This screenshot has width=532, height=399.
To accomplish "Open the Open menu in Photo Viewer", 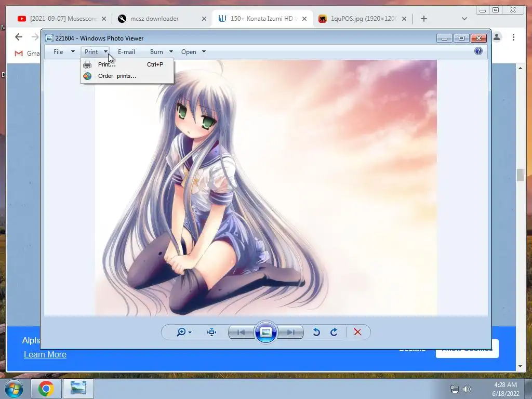I will pos(189,52).
